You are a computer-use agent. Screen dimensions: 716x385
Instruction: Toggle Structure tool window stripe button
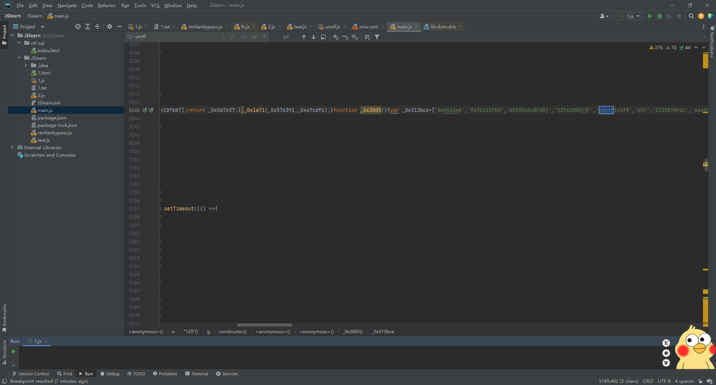coord(4,352)
